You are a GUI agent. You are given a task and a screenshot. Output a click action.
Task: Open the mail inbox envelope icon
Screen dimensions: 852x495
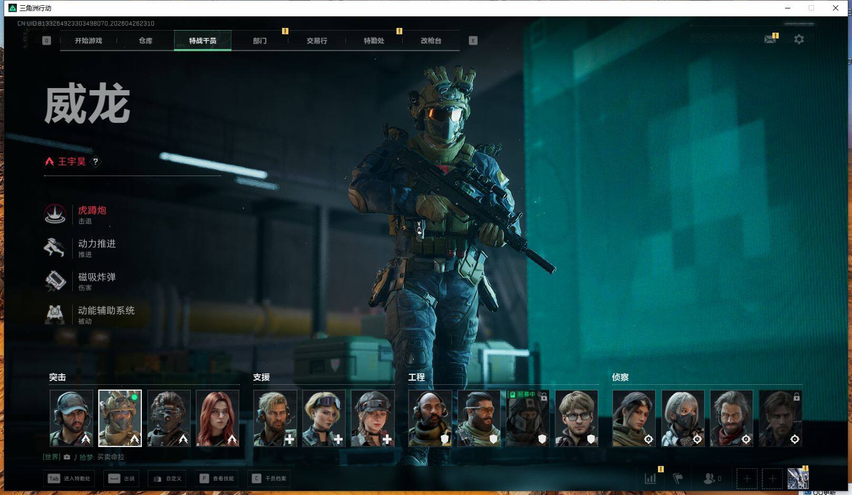[770, 40]
